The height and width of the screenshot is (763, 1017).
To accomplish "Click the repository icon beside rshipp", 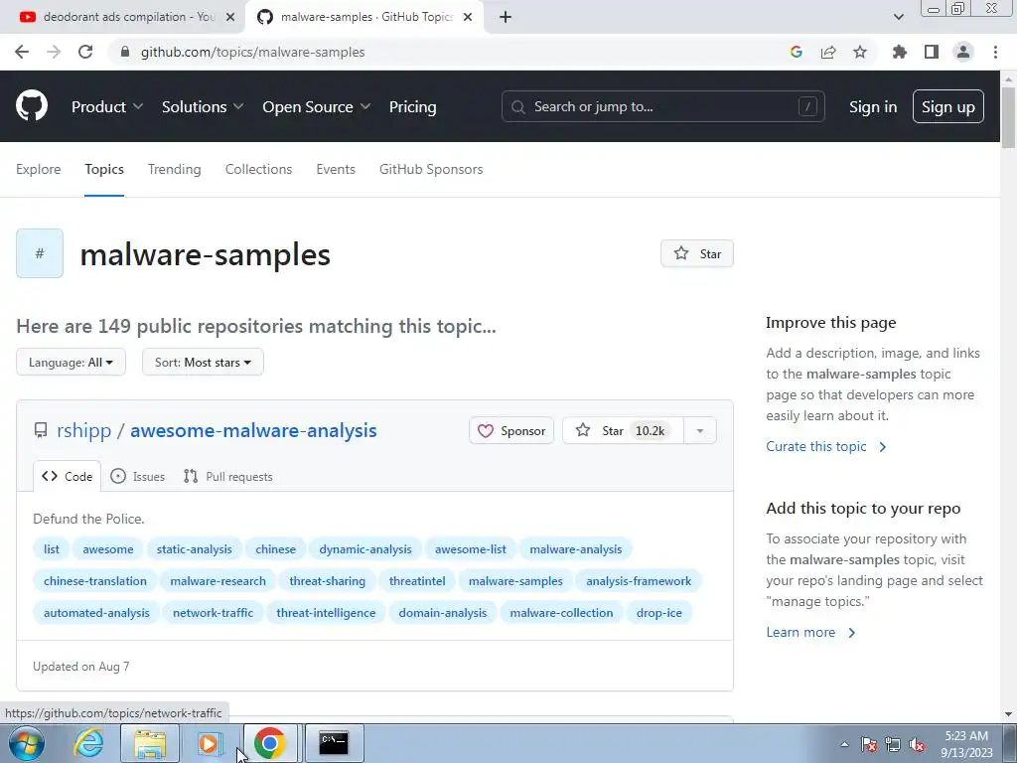I will (40, 430).
